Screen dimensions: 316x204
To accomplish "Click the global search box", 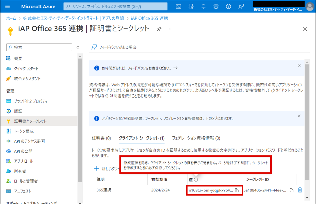I will pyautogui.click(x=115, y=6).
